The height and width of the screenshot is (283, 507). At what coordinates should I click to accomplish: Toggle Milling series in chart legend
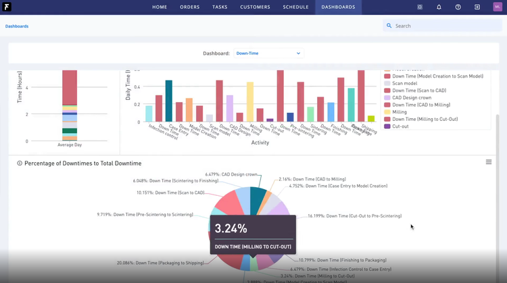coord(400,112)
